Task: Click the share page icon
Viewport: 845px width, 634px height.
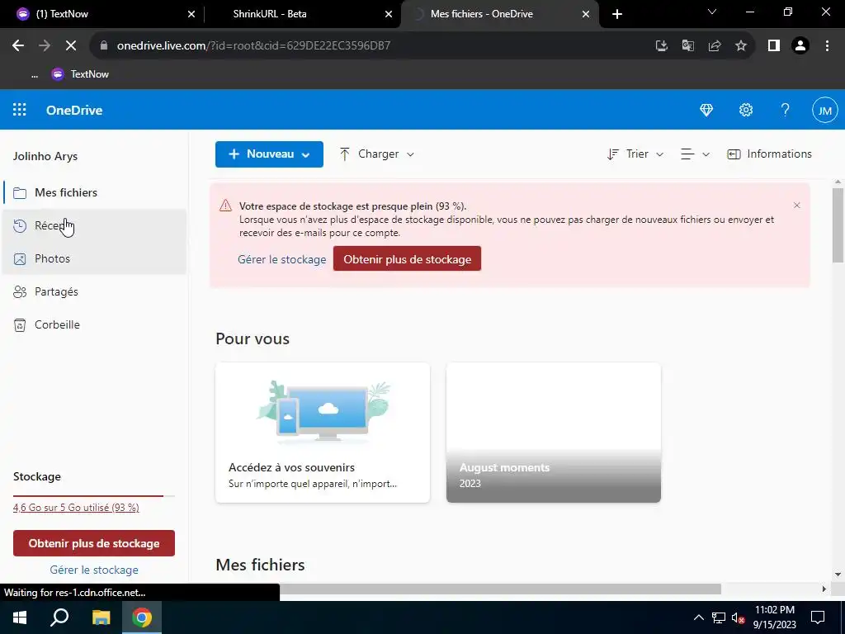Action: pyautogui.click(x=715, y=46)
